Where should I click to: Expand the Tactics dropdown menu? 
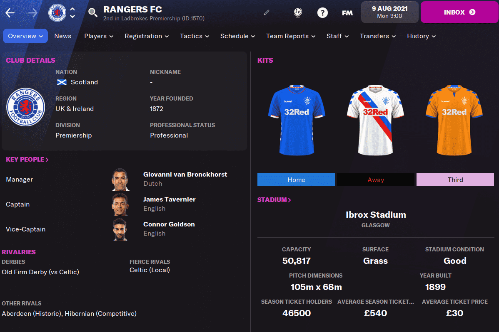pyautogui.click(x=195, y=36)
